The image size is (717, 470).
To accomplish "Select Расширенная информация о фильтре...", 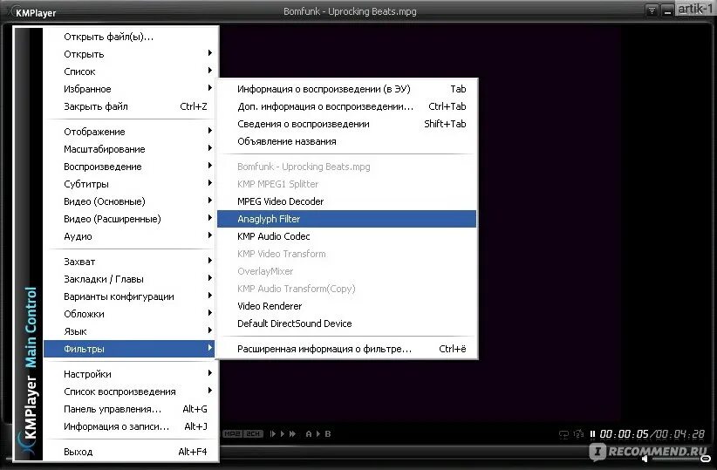I will [346, 349].
